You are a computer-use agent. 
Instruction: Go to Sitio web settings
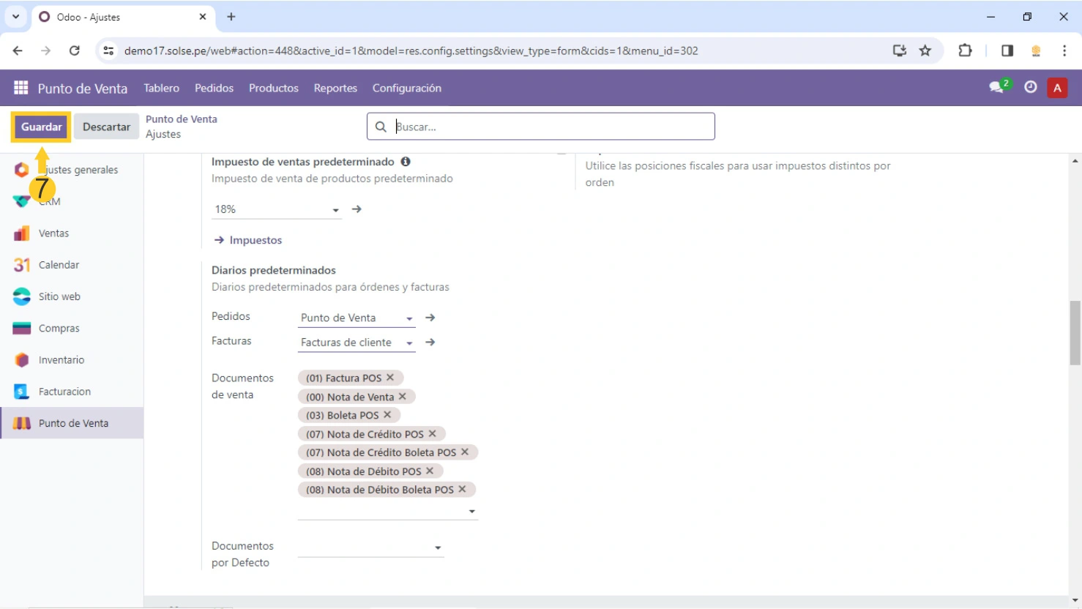coord(59,296)
